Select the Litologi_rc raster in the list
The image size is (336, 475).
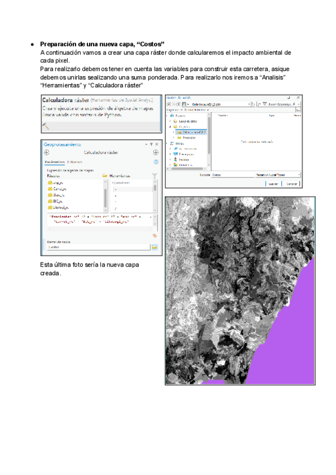(58, 207)
